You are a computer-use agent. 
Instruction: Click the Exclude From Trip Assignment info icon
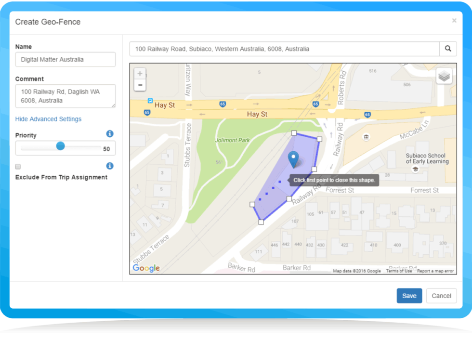pos(110,166)
